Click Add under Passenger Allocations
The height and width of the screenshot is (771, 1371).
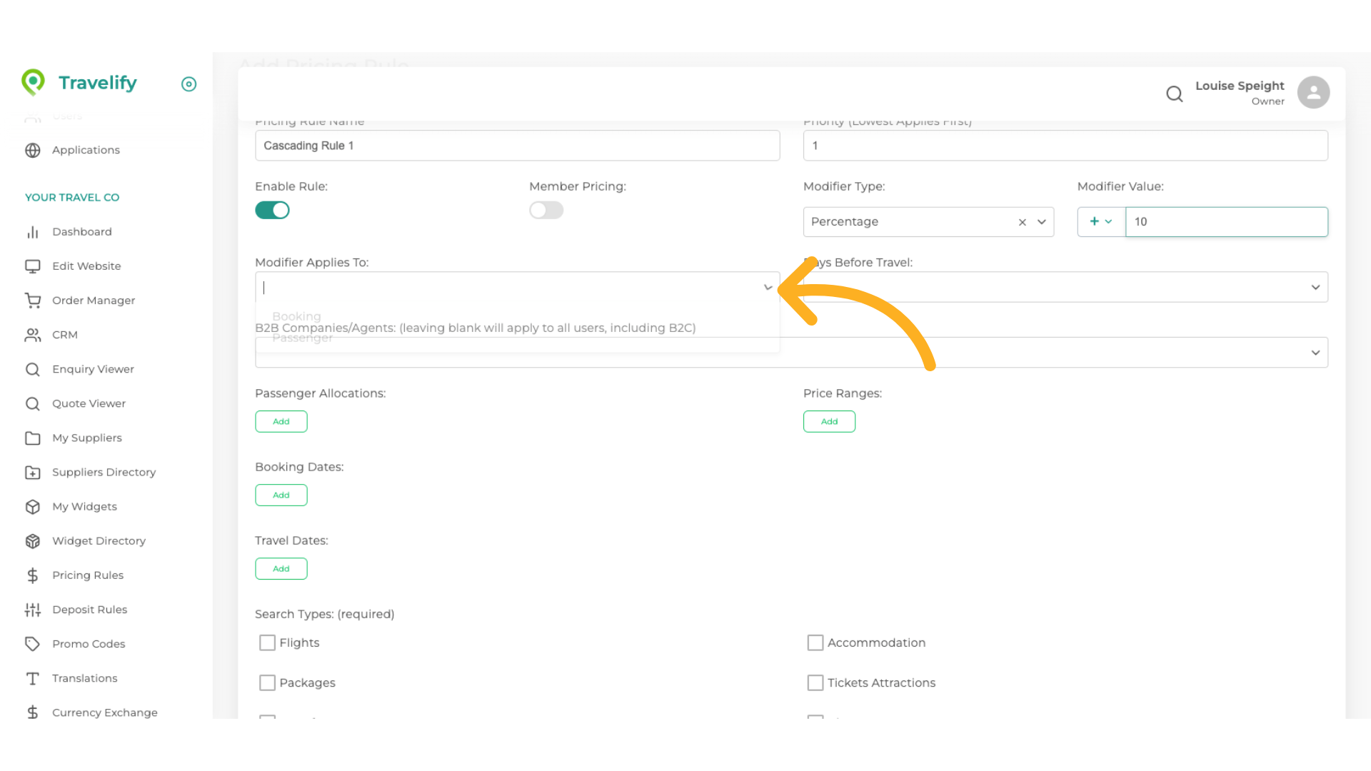281,422
